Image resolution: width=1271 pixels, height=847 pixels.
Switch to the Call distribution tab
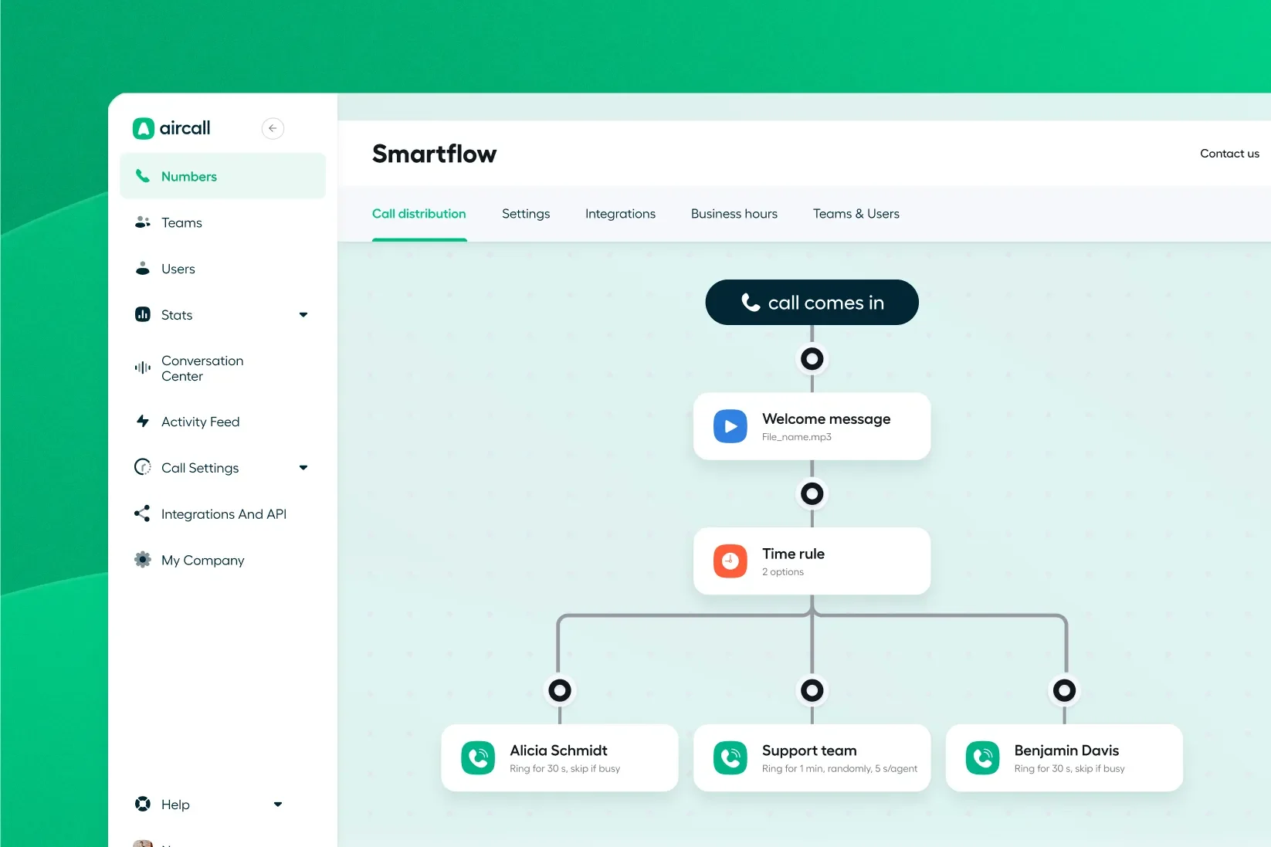(x=419, y=214)
